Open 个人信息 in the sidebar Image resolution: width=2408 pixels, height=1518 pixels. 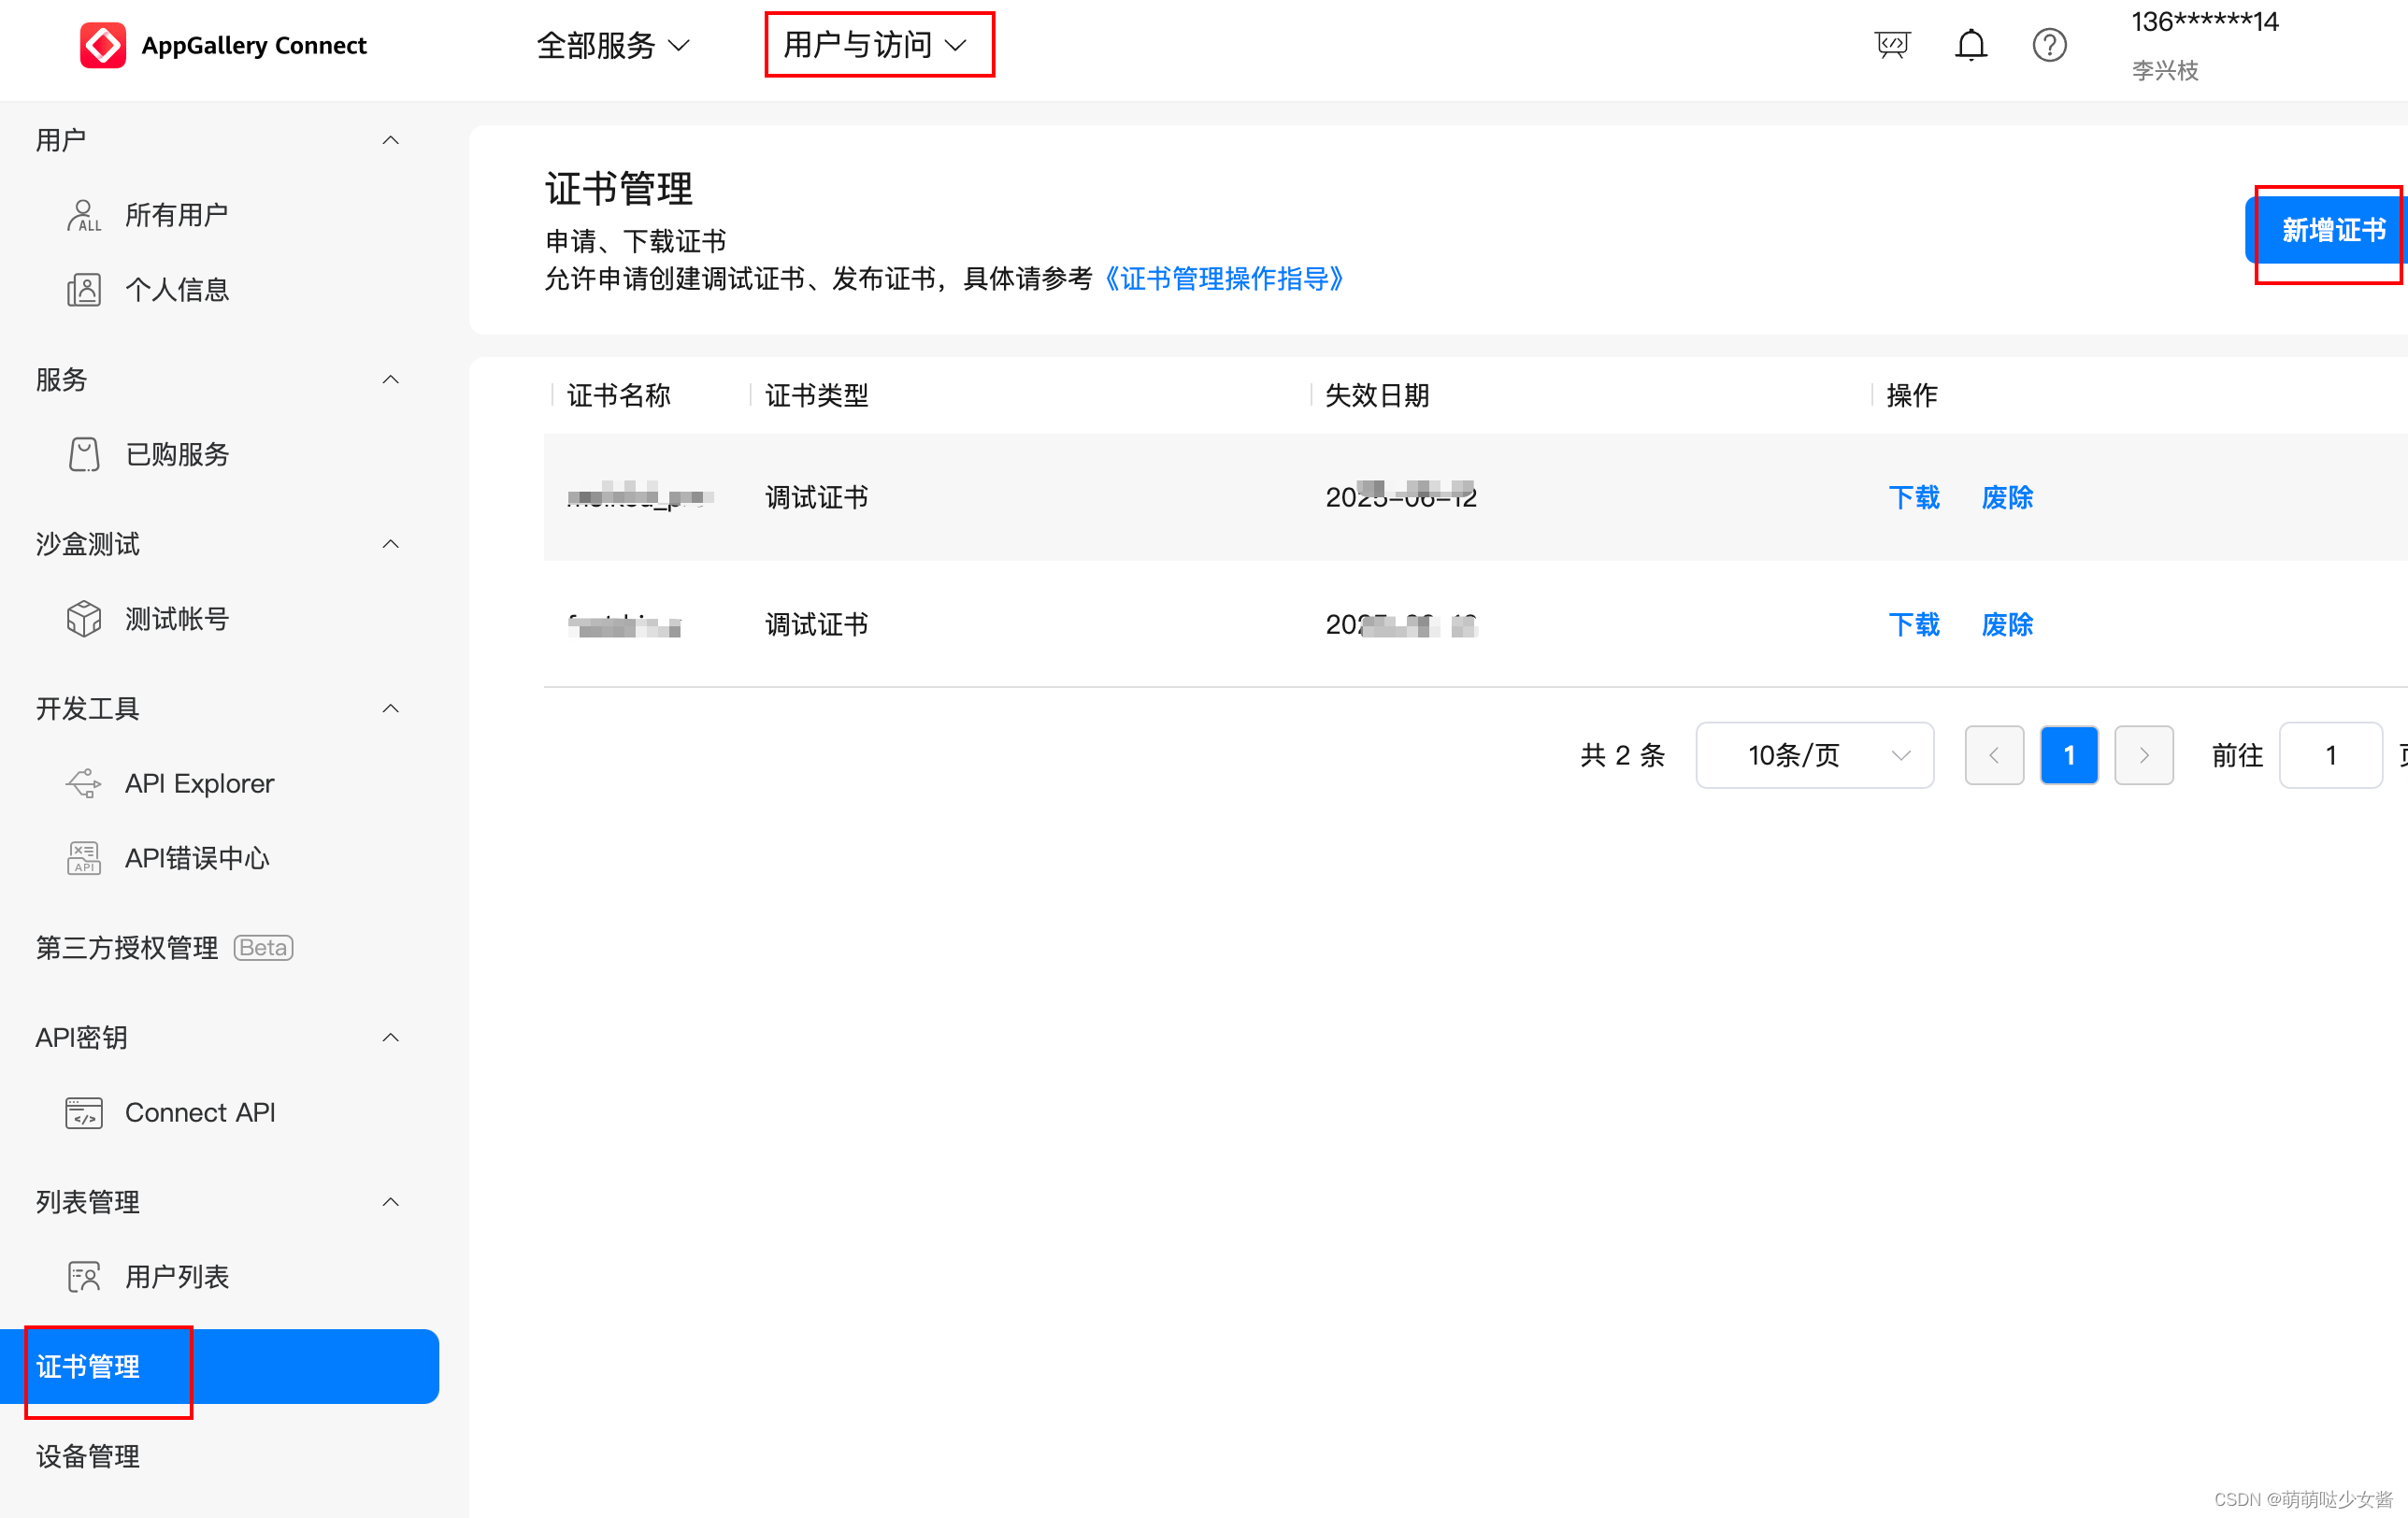tap(176, 290)
